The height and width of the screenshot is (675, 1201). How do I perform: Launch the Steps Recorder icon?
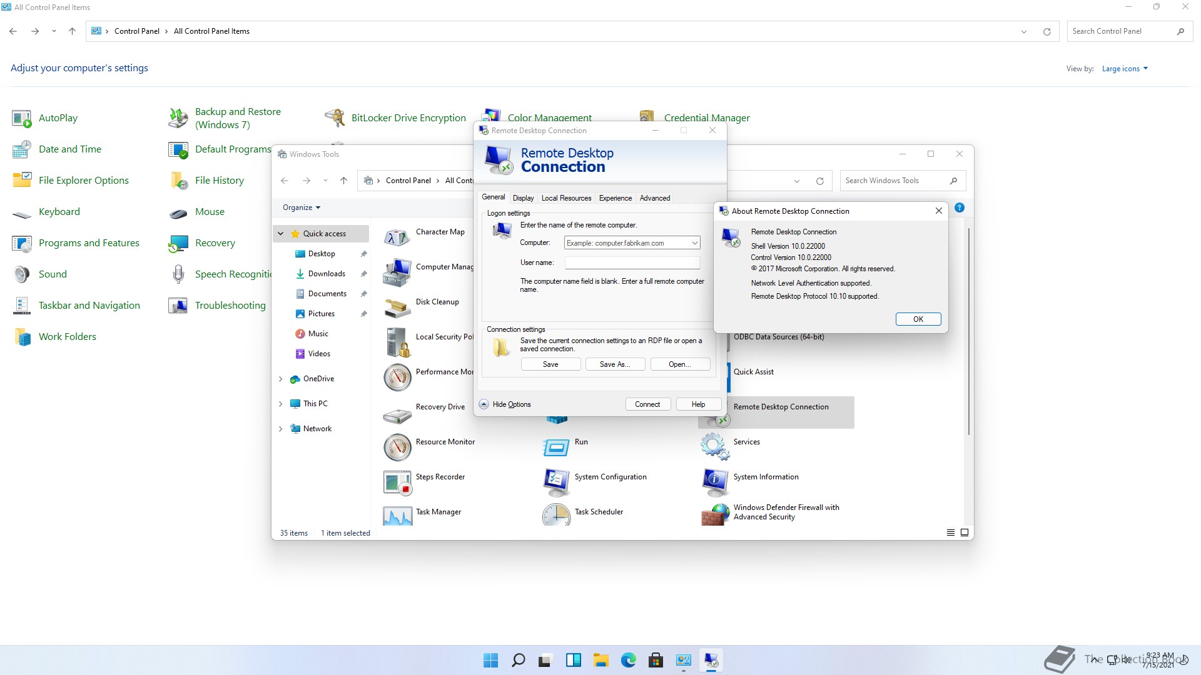pyautogui.click(x=397, y=481)
